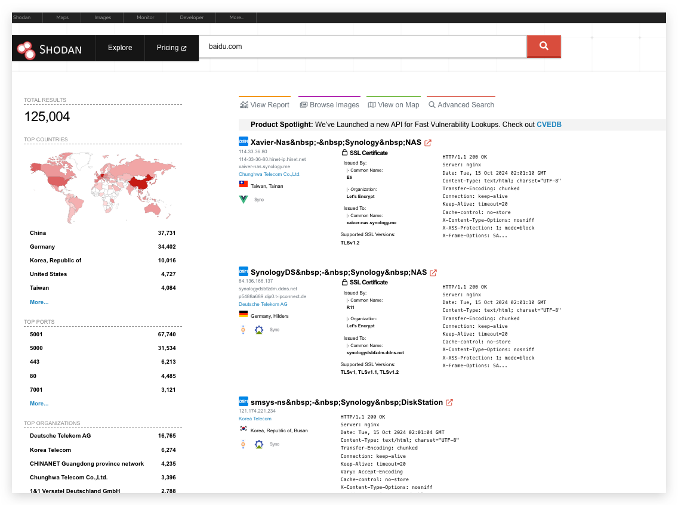Click the blue gear tag icon under Germany, Hilders
This screenshot has height=505, width=678.
[259, 330]
